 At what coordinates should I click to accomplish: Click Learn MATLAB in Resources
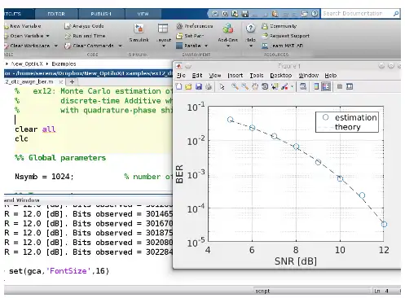(282, 46)
